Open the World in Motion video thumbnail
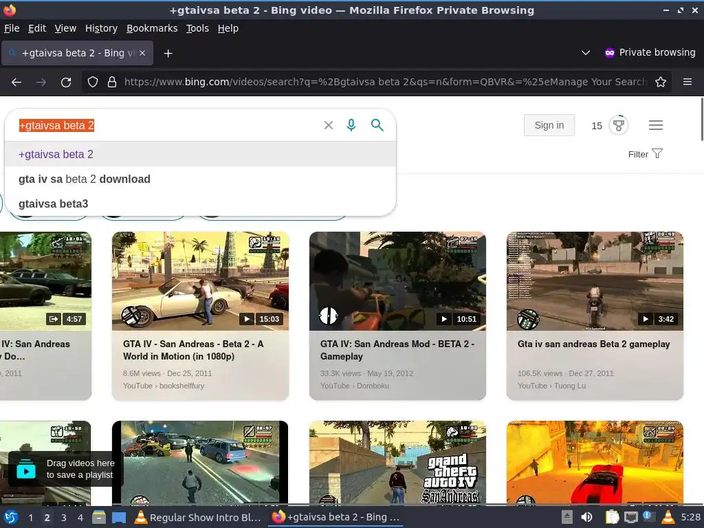 coord(200,281)
